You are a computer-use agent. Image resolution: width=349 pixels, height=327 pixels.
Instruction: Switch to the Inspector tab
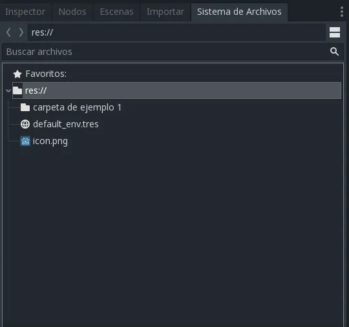(25, 12)
